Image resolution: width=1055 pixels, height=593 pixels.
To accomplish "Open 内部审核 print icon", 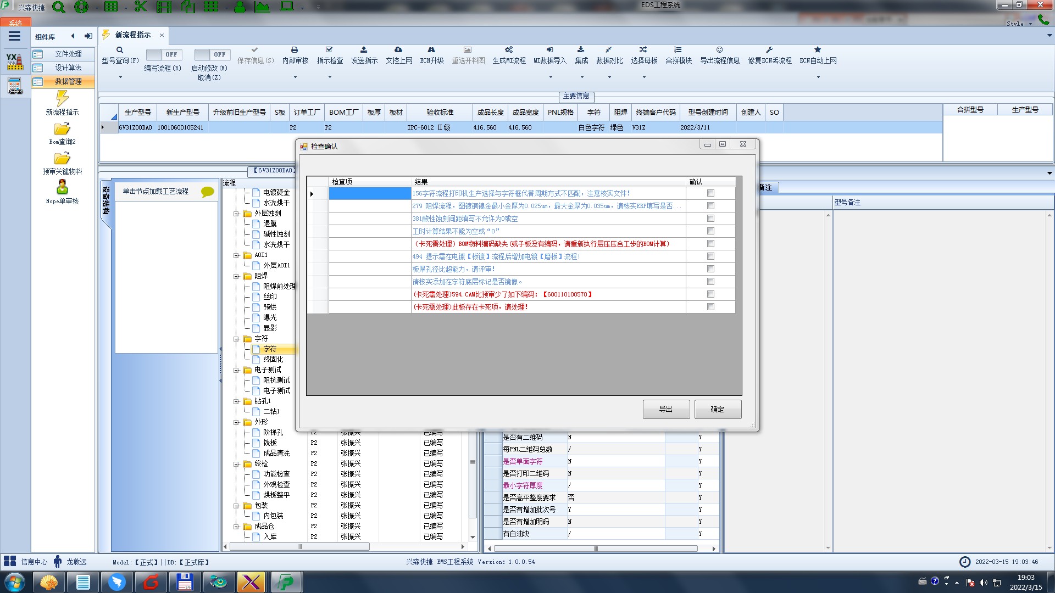I will [295, 50].
